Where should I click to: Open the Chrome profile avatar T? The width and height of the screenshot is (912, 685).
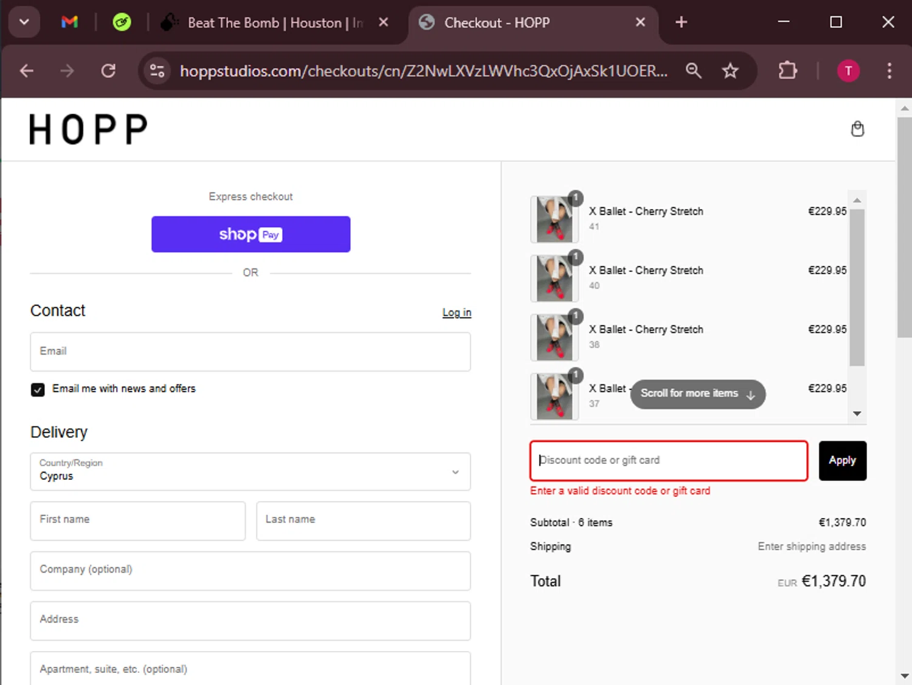(x=849, y=71)
